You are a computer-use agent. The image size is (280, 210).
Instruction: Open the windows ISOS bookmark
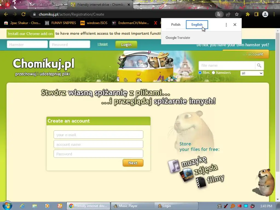point(94,23)
